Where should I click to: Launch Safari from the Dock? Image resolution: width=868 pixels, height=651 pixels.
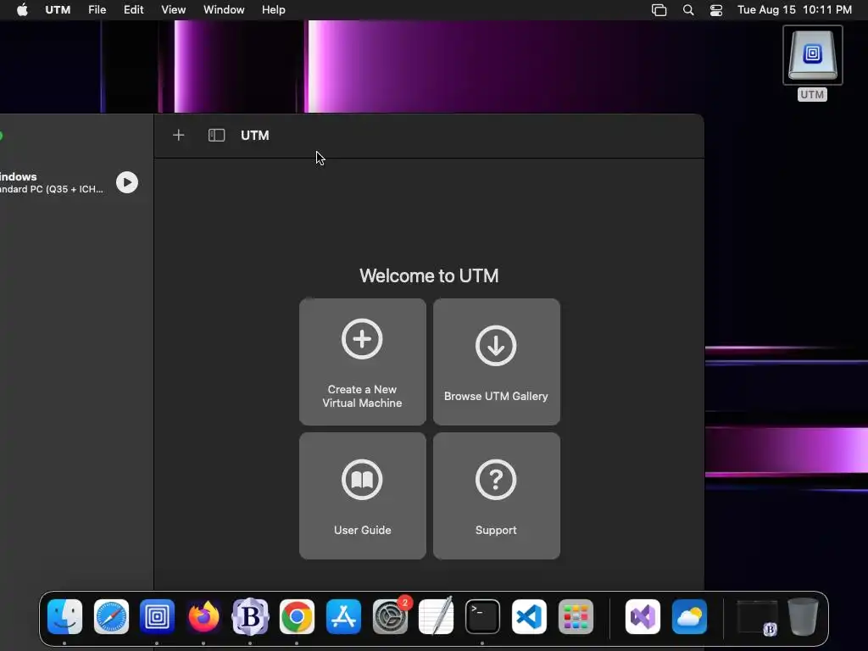tap(111, 616)
